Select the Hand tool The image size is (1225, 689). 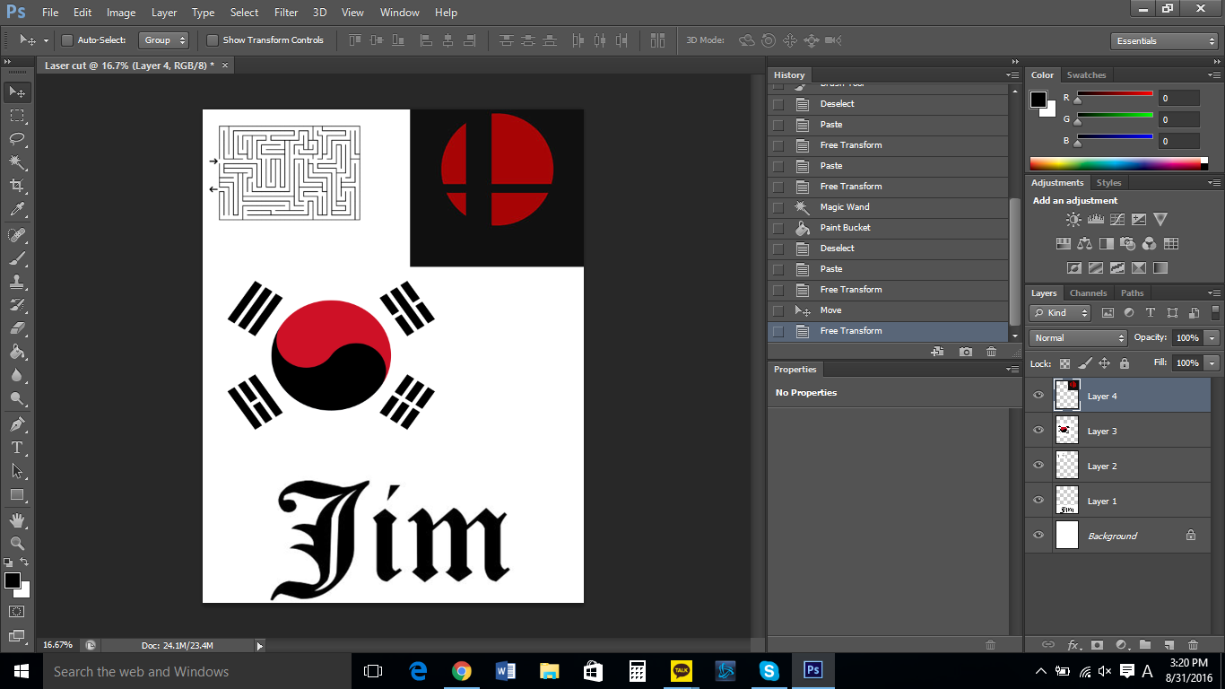pos(17,520)
